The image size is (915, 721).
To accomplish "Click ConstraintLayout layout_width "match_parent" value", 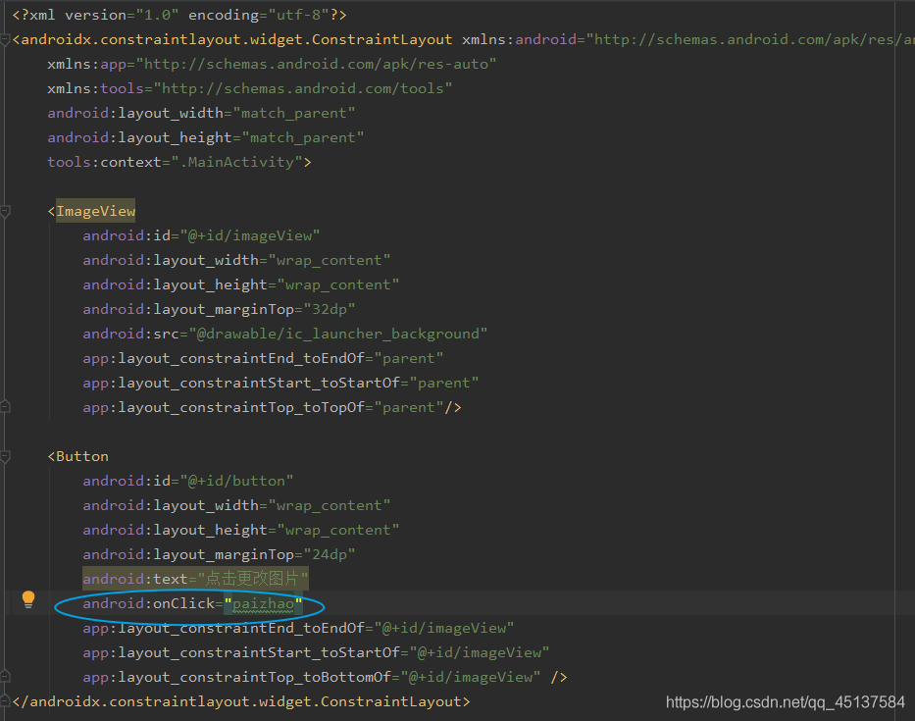I will pos(294,113).
